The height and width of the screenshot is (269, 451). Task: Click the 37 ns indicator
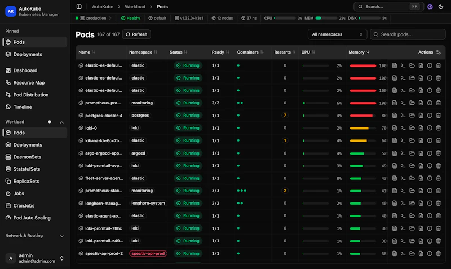[249, 18]
